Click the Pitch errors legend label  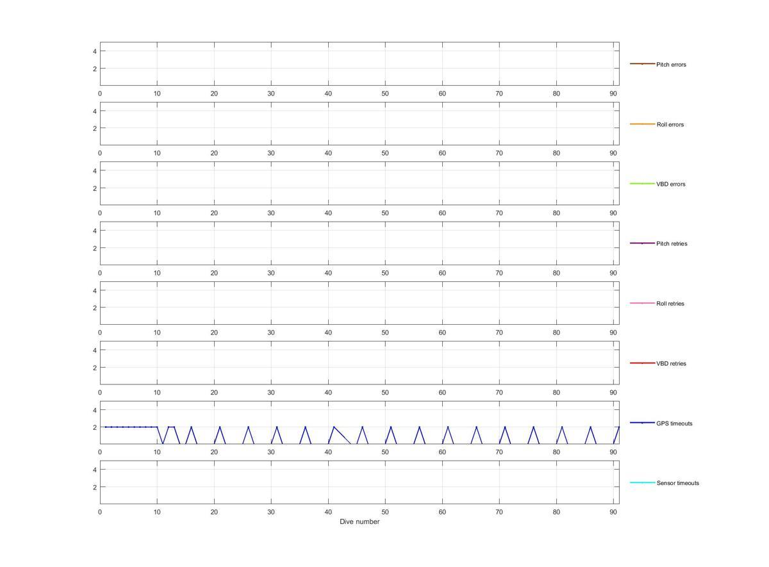[x=671, y=65]
